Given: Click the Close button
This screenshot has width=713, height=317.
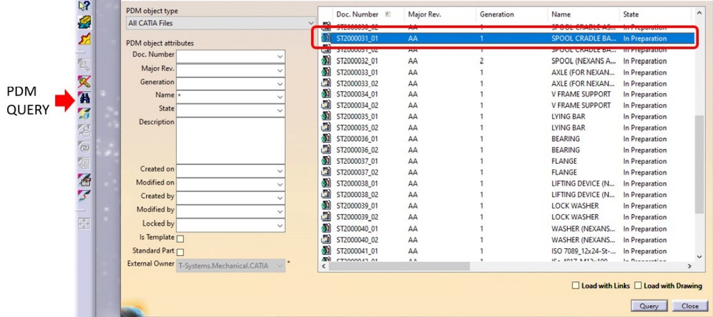Looking at the screenshot, I should [x=690, y=306].
